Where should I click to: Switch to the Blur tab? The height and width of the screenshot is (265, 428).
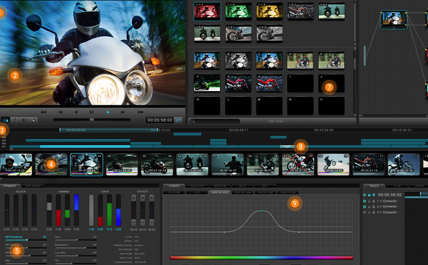[x=242, y=186]
